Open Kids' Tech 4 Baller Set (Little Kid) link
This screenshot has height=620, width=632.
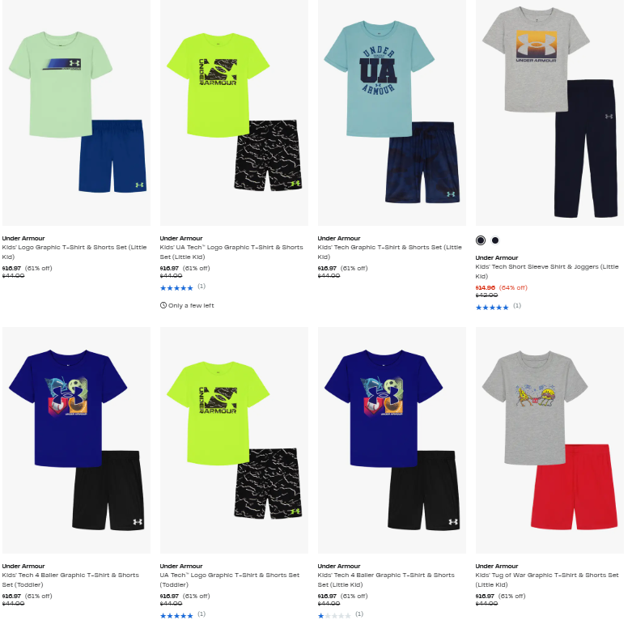386,580
